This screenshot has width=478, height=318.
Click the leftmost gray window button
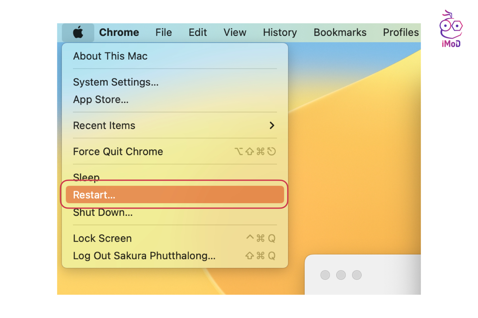325,275
